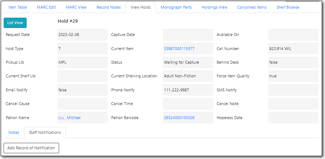
Task: Click the Phone Notify label
Action: pos(123,90)
